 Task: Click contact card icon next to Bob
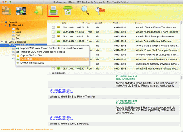(x=13, y=38)
